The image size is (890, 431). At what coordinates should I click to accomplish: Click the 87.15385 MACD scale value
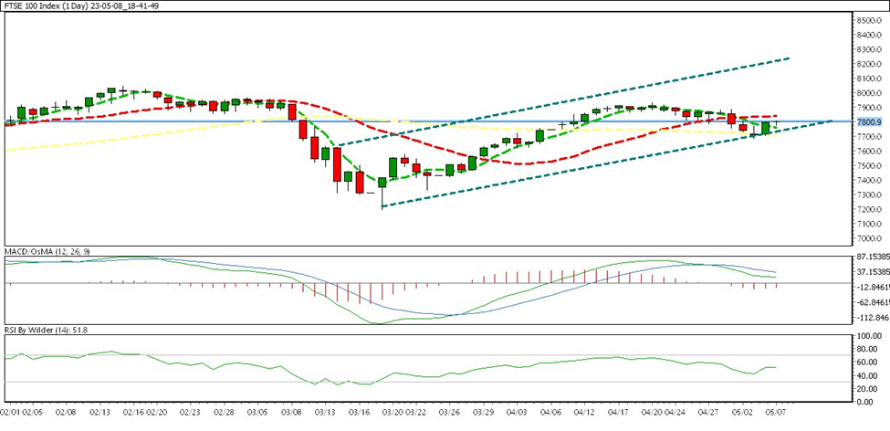(873, 258)
